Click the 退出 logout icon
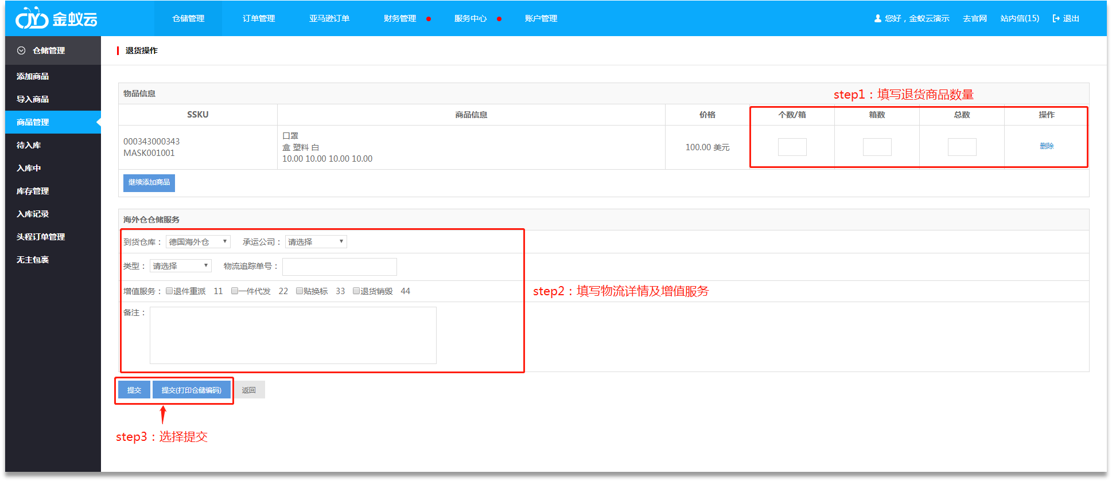The height and width of the screenshot is (481, 1112). tap(1056, 18)
